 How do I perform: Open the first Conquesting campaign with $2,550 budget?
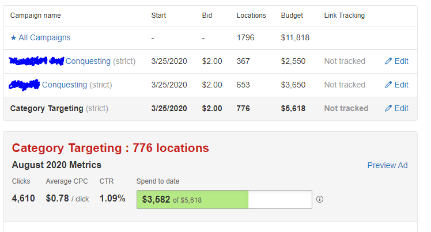88,61
